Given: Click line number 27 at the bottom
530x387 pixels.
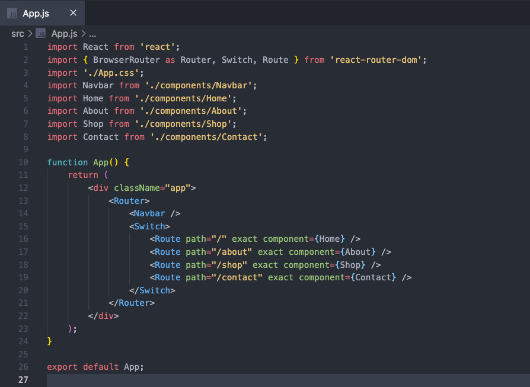Looking at the screenshot, I should pos(23,379).
